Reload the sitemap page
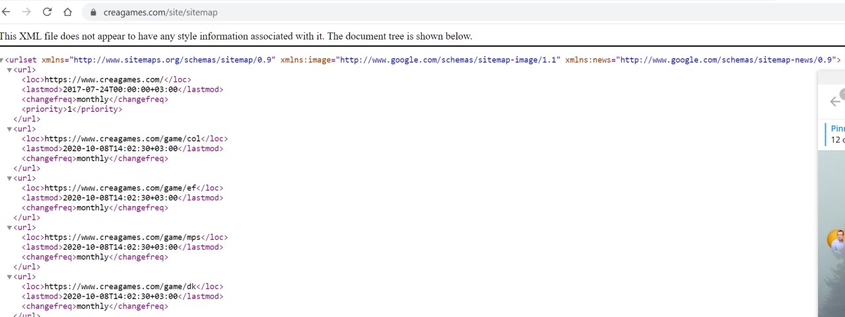845x317 pixels. (x=47, y=12)
